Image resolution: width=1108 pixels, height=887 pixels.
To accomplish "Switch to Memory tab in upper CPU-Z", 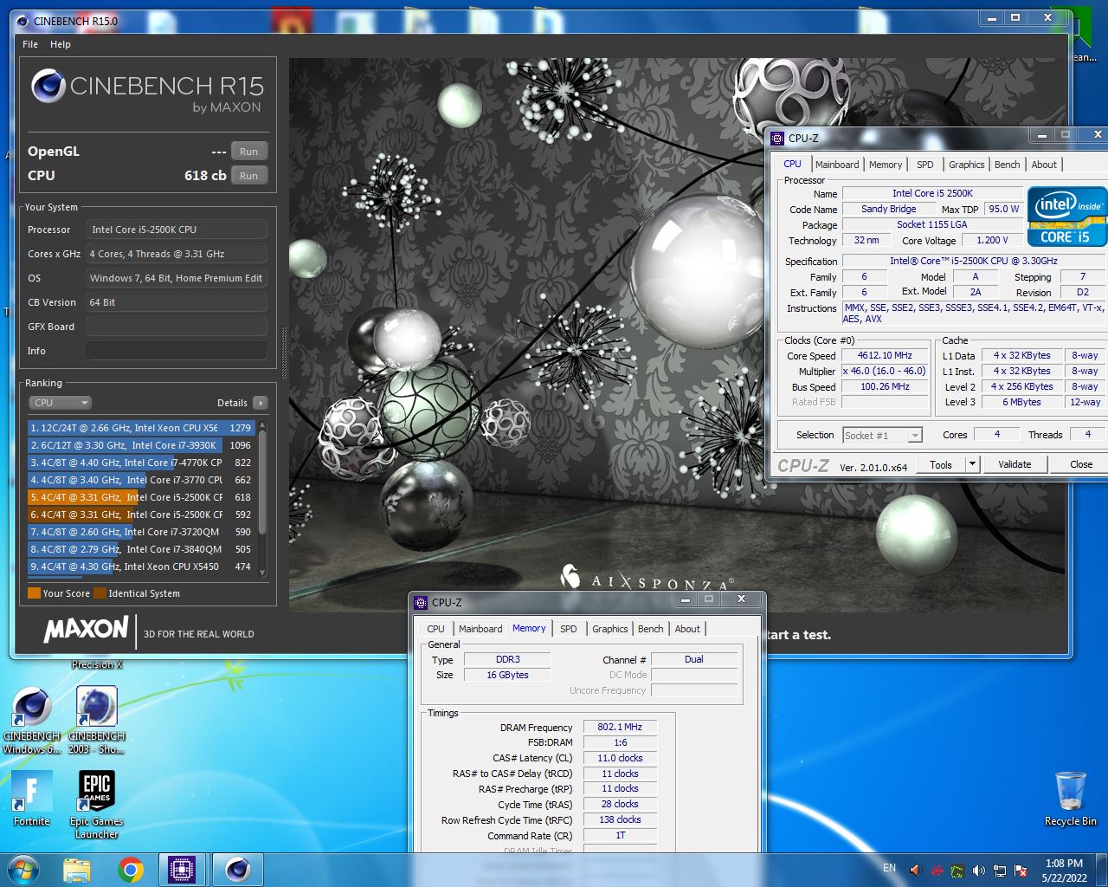I will (886, 165).
